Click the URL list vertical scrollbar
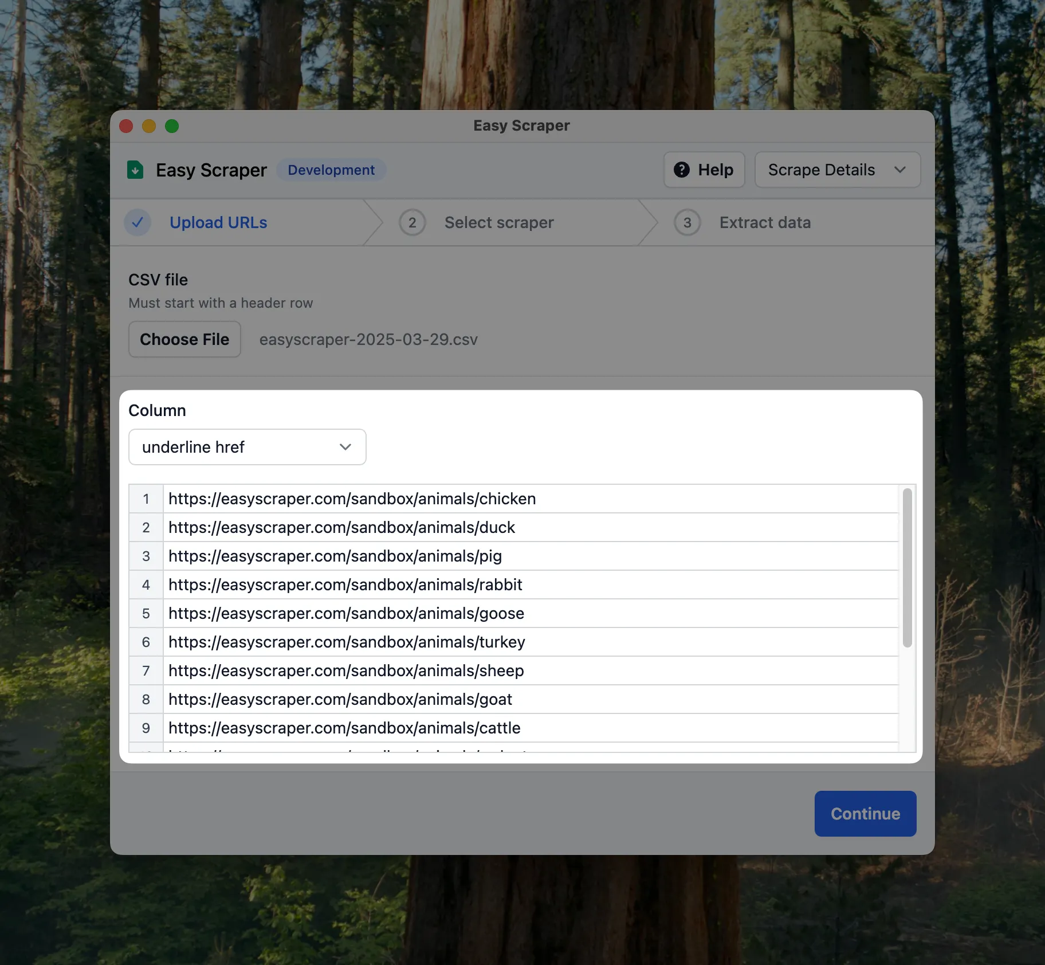The width and height of the screenshot is (1045, 965). coord(907,567)
